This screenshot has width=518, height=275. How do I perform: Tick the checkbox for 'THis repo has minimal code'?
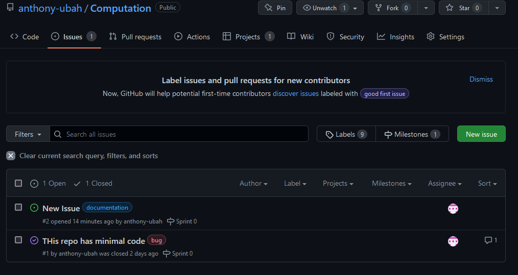[x=18, y=240]
